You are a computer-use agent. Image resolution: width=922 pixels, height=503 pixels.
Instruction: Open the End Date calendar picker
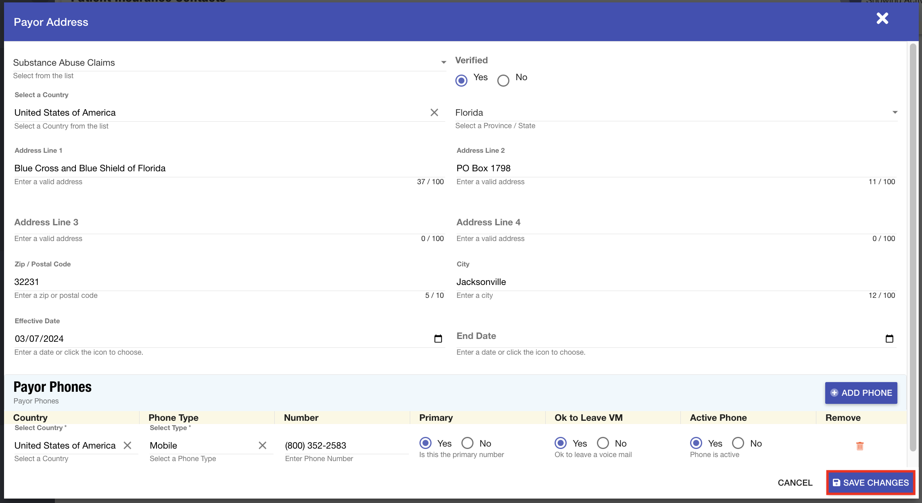[889, 339]
